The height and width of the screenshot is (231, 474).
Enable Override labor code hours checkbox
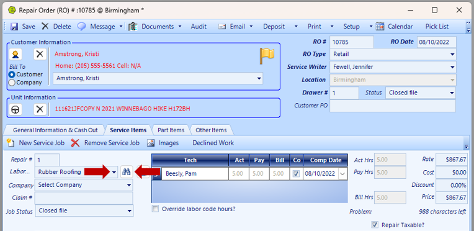point(155,209)
